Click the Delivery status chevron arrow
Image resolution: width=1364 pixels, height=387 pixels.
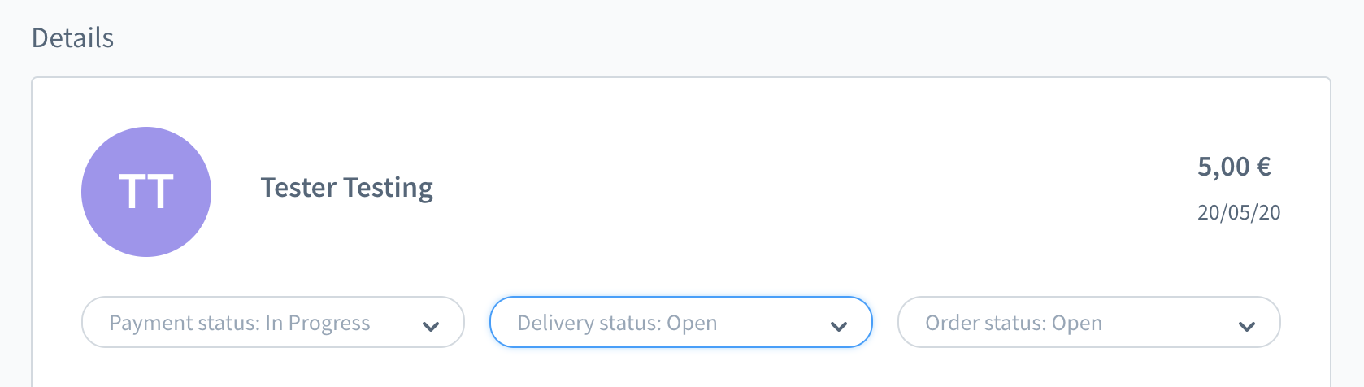click(x=839, y=326)
